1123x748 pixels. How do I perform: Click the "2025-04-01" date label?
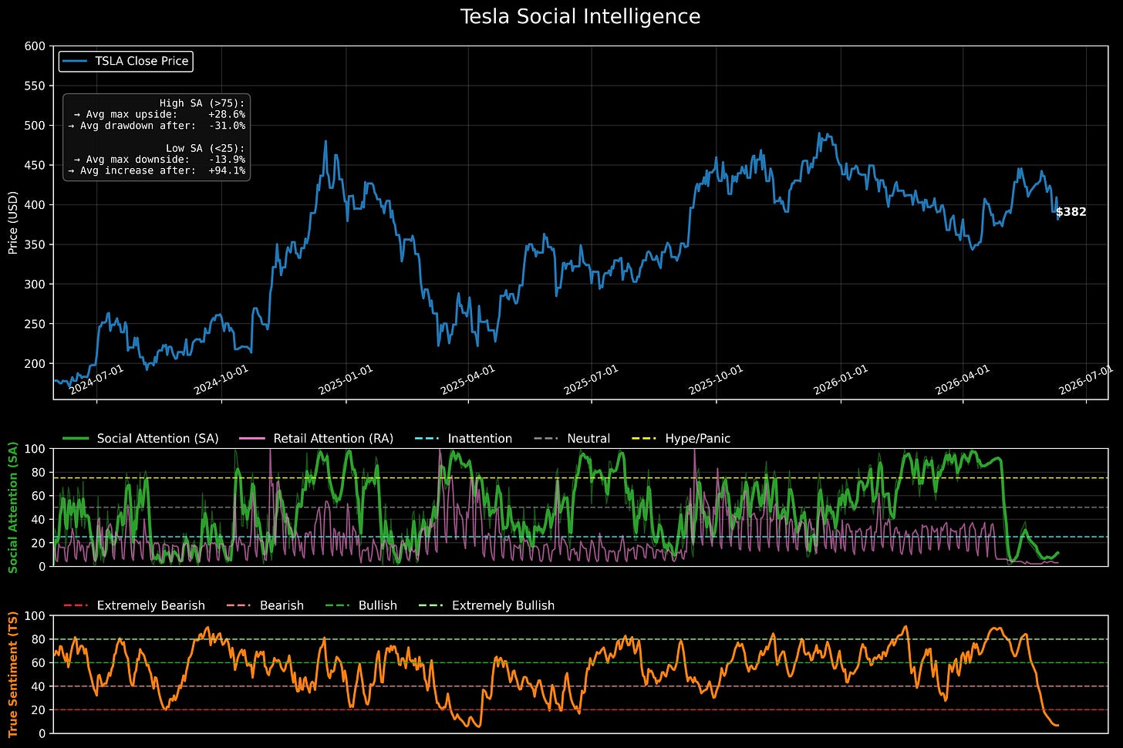[467, 380]
